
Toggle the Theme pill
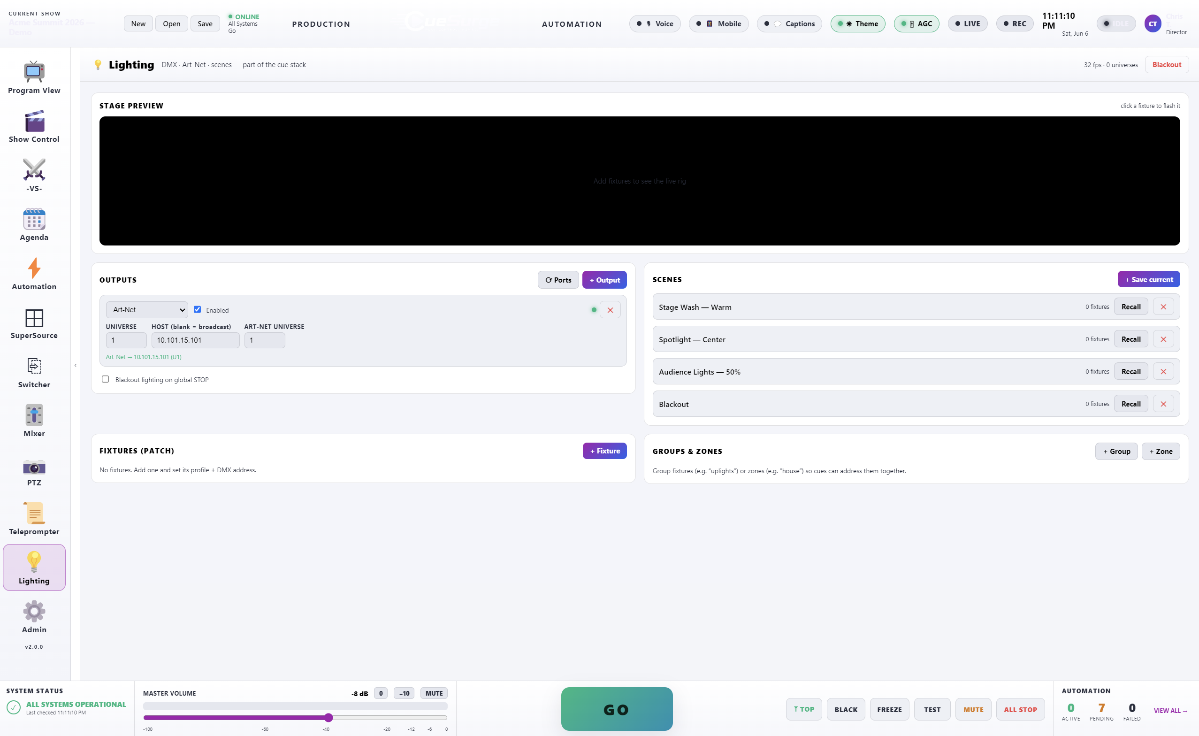(858, 23)
